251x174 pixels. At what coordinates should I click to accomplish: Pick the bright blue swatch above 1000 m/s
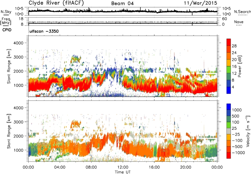pyautogui.click(x=229, y=107)
